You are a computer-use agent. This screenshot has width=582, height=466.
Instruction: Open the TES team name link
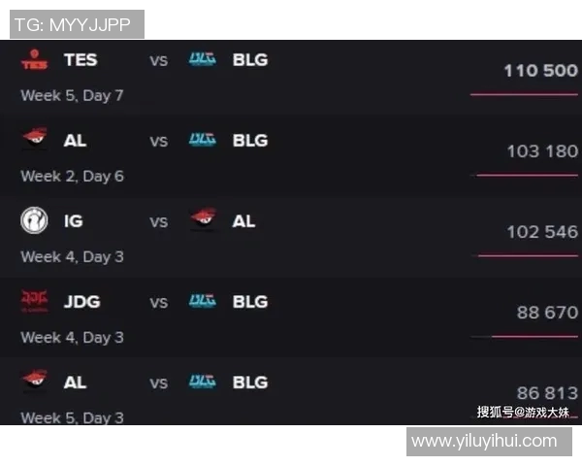pos(81,60)
